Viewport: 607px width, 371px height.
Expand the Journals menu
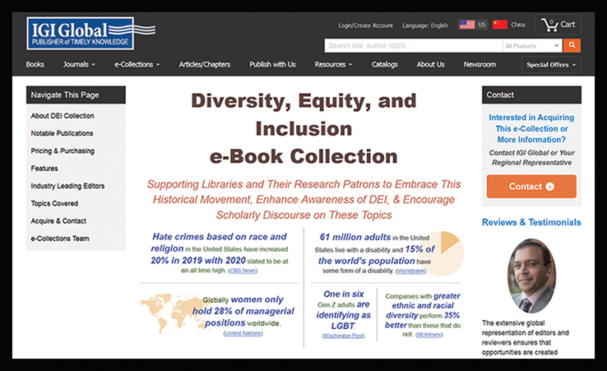pos(79,65)
